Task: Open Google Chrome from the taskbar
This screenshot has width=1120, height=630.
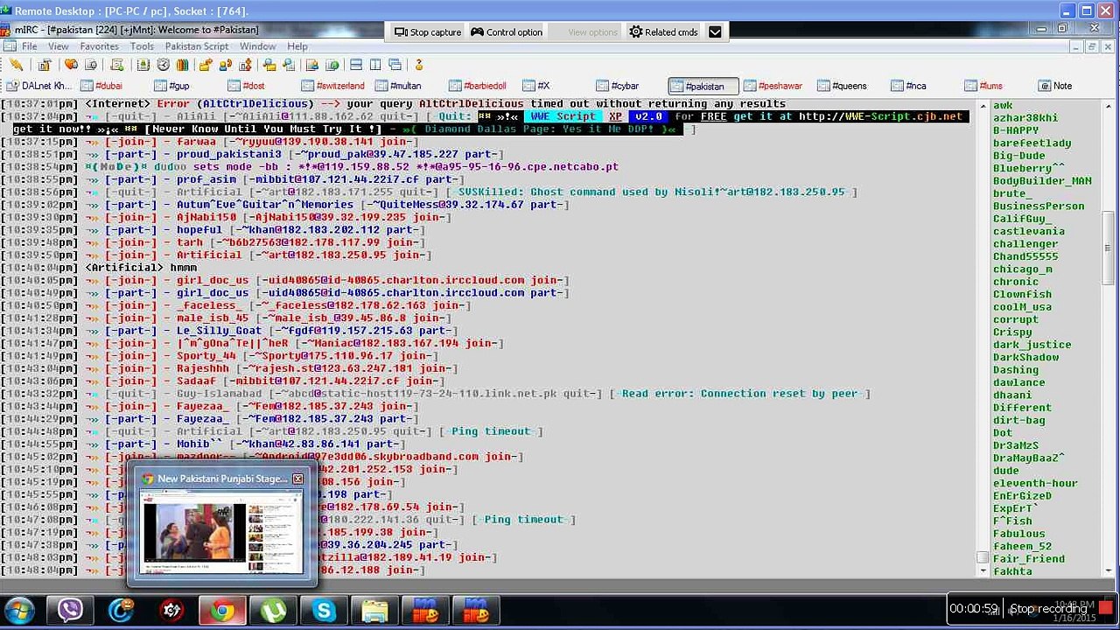Action: pos(222,610)
